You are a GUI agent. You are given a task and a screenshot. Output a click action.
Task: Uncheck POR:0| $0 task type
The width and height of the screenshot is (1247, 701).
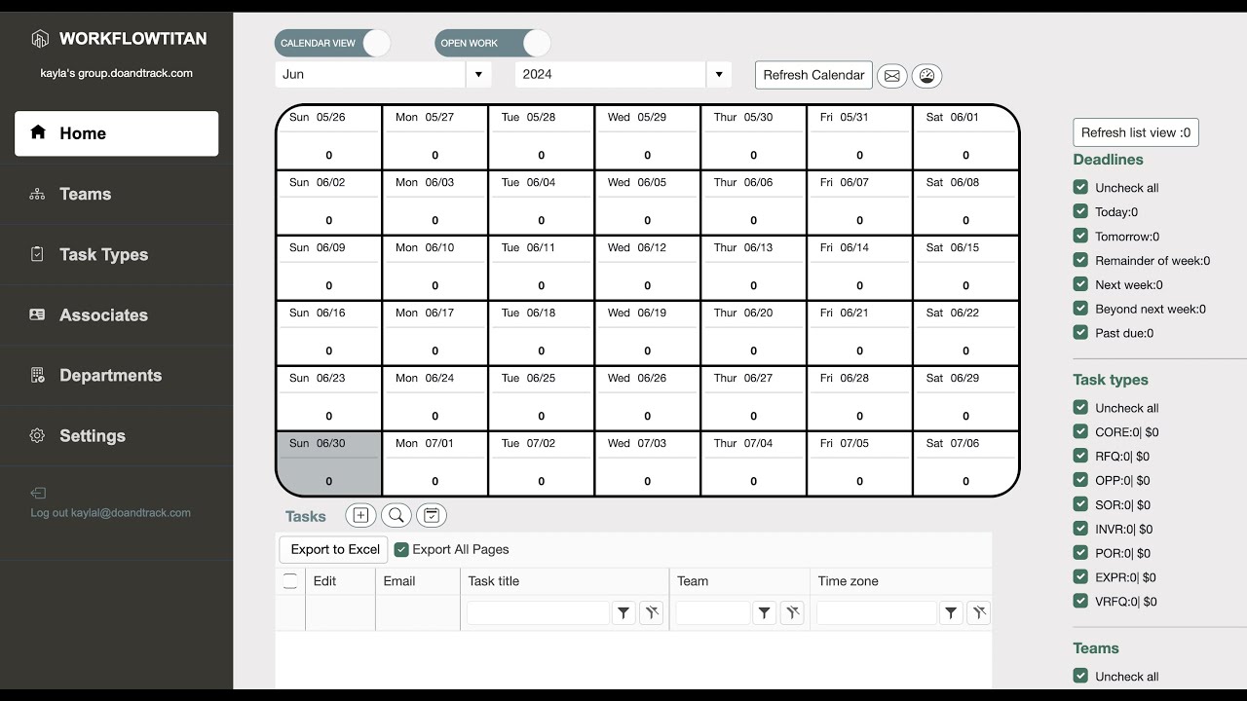point(1080,553)
